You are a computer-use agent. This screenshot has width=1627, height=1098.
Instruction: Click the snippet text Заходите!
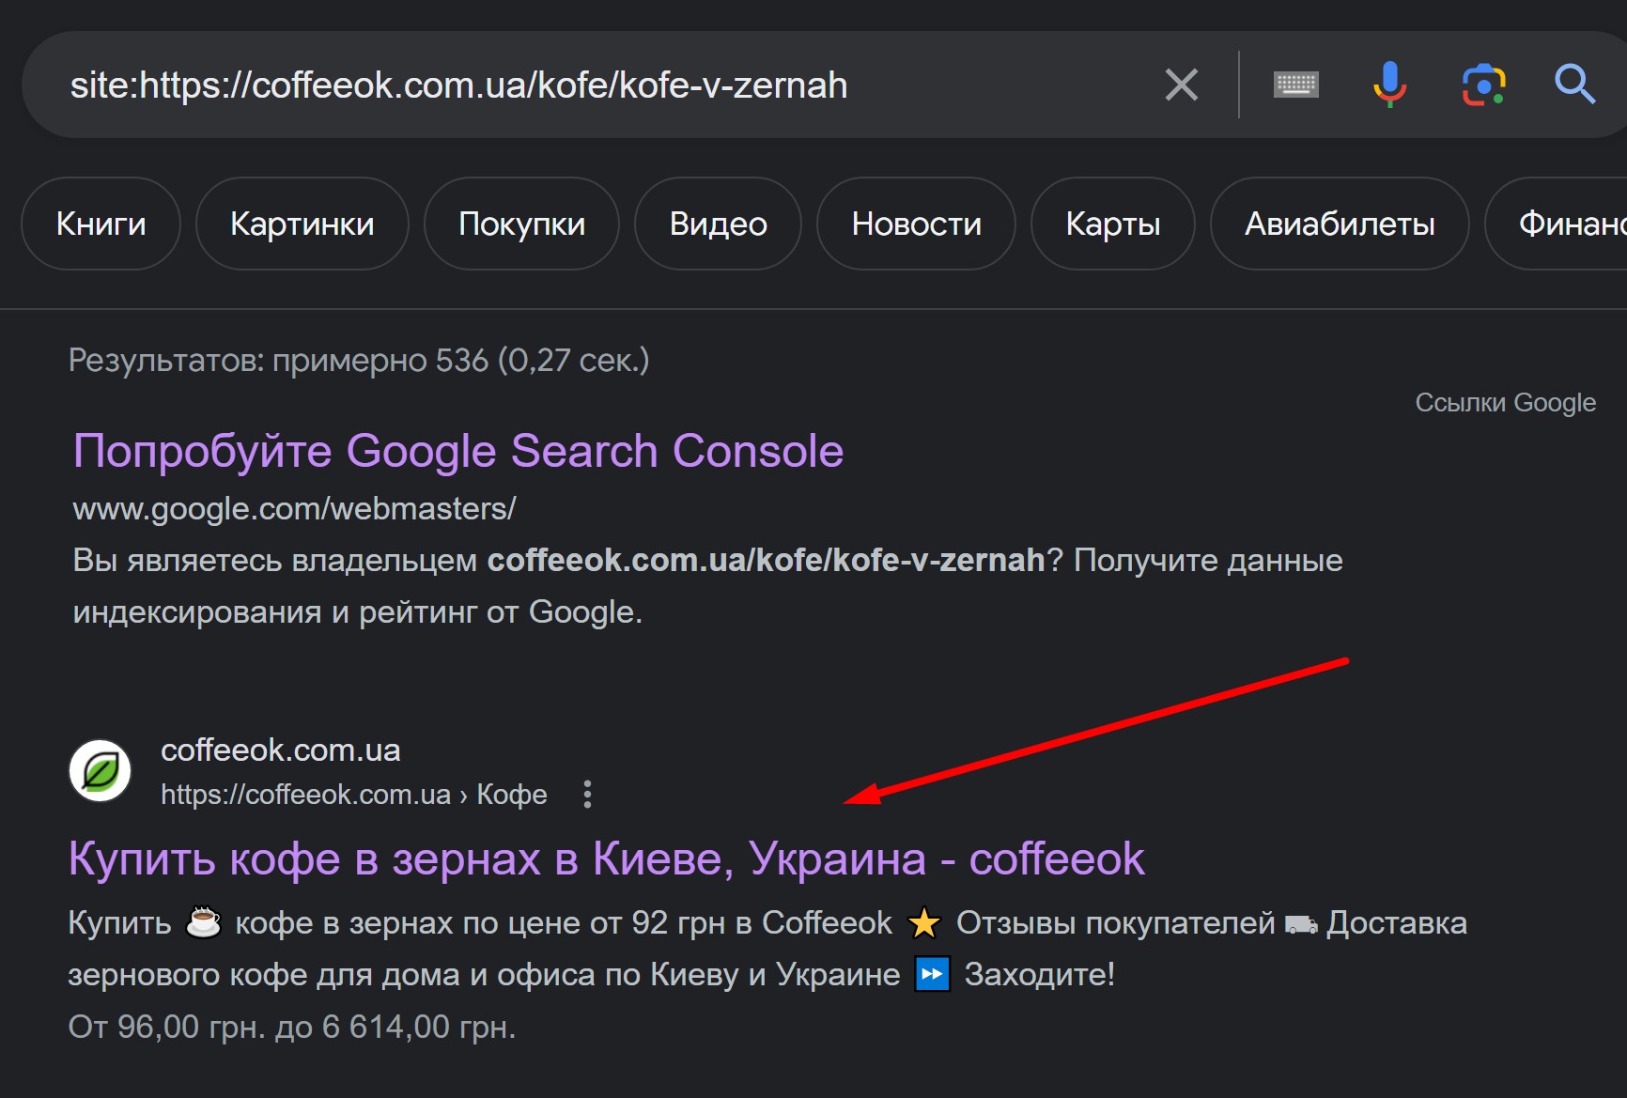[1040, 974]
